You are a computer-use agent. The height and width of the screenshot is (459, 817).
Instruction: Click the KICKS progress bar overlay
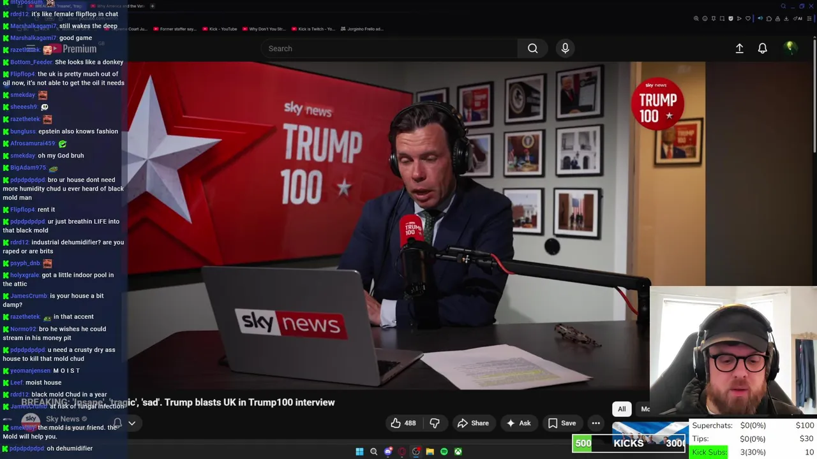[x=629, y=443]
